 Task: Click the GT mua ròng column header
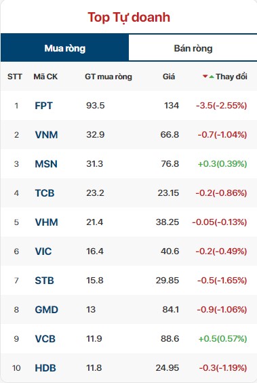[x=108, y=77]
